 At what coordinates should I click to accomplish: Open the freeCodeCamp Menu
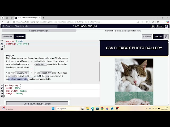point(160,26)
